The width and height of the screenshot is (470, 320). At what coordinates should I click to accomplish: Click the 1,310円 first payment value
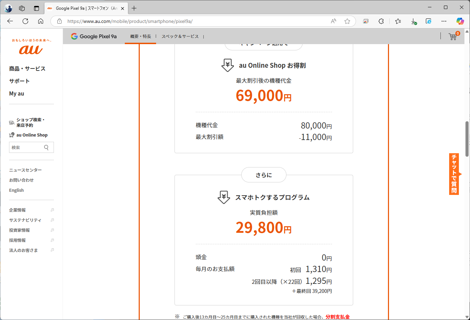point(318,269)
